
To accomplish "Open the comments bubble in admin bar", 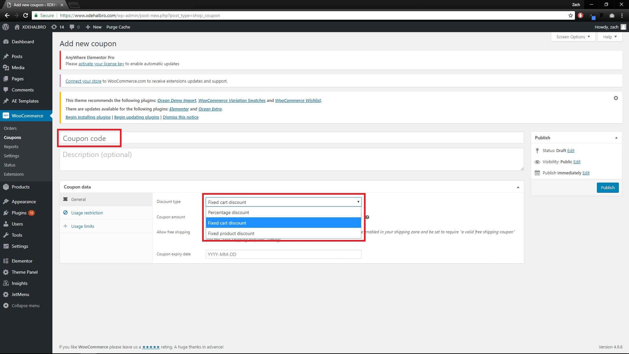I will click(75, 27).
